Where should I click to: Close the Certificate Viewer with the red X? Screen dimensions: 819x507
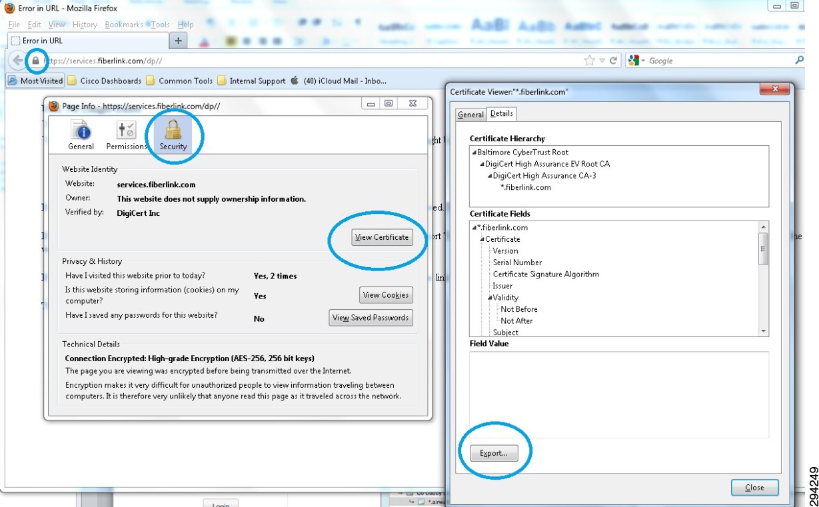774,90
